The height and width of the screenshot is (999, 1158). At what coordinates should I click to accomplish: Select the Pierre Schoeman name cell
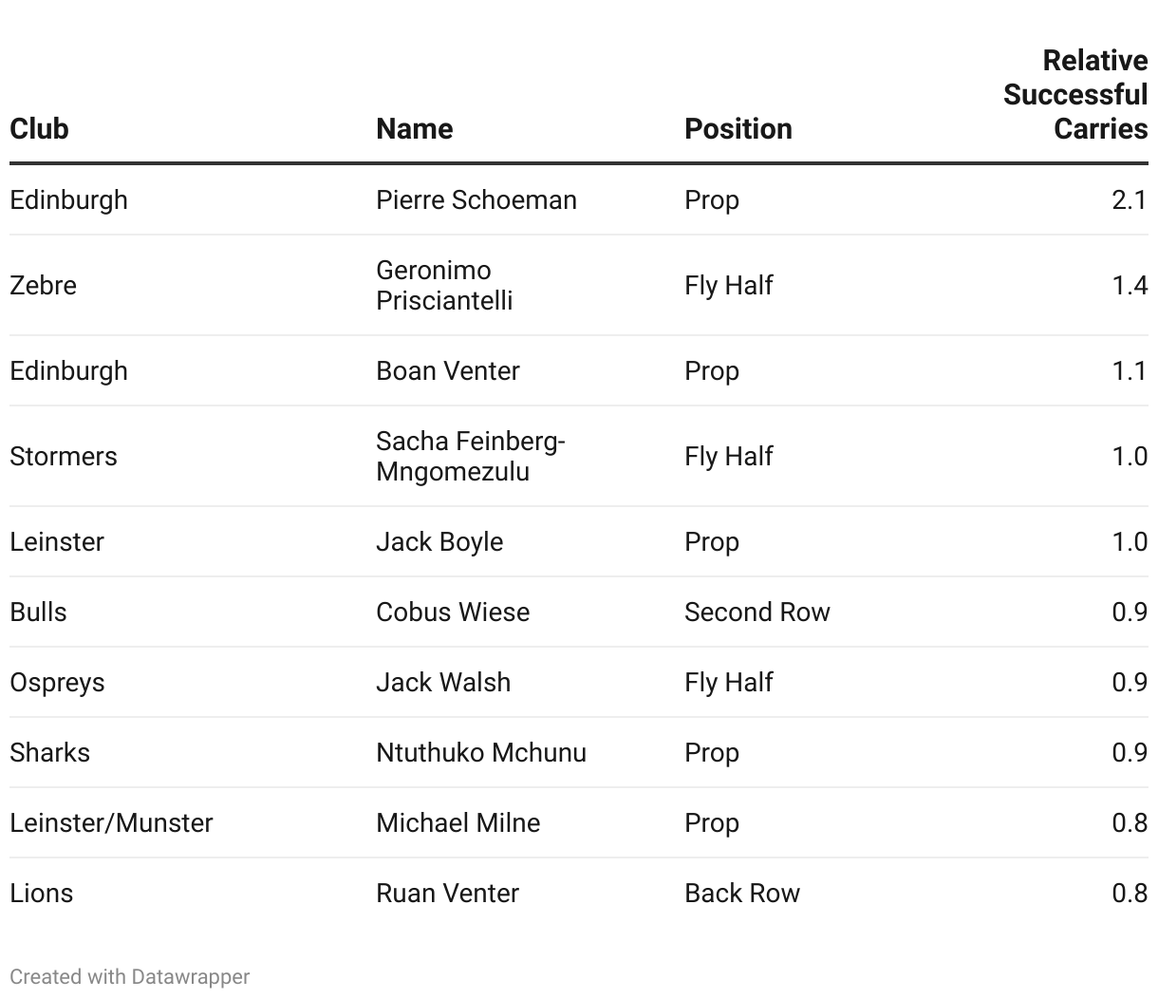[476, 200]
